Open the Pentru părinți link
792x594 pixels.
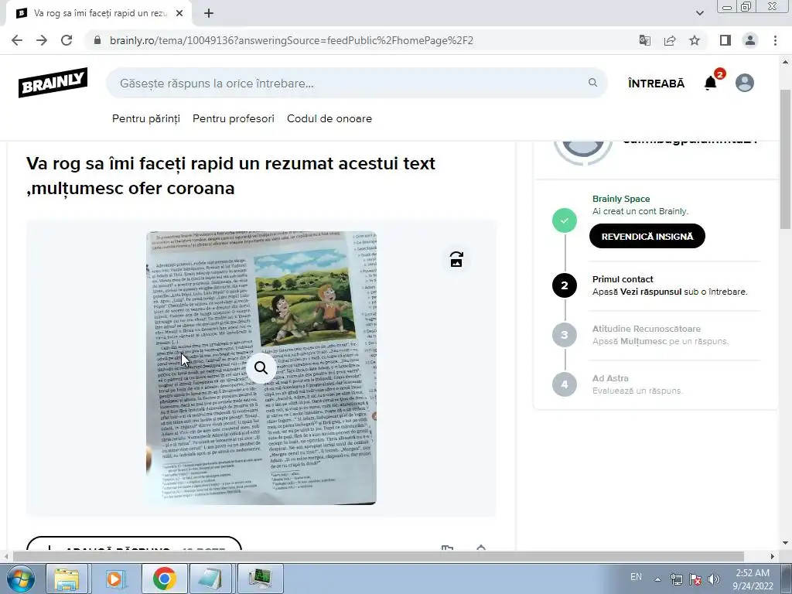pos(146,118)
